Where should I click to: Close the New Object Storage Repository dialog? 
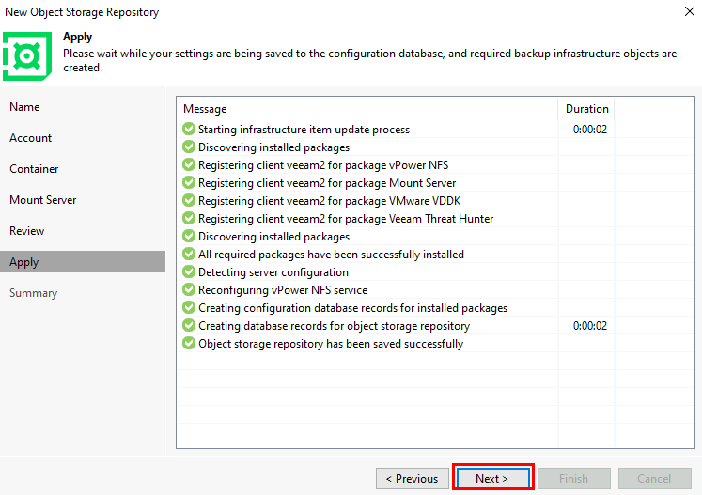(x=690, y=11)
